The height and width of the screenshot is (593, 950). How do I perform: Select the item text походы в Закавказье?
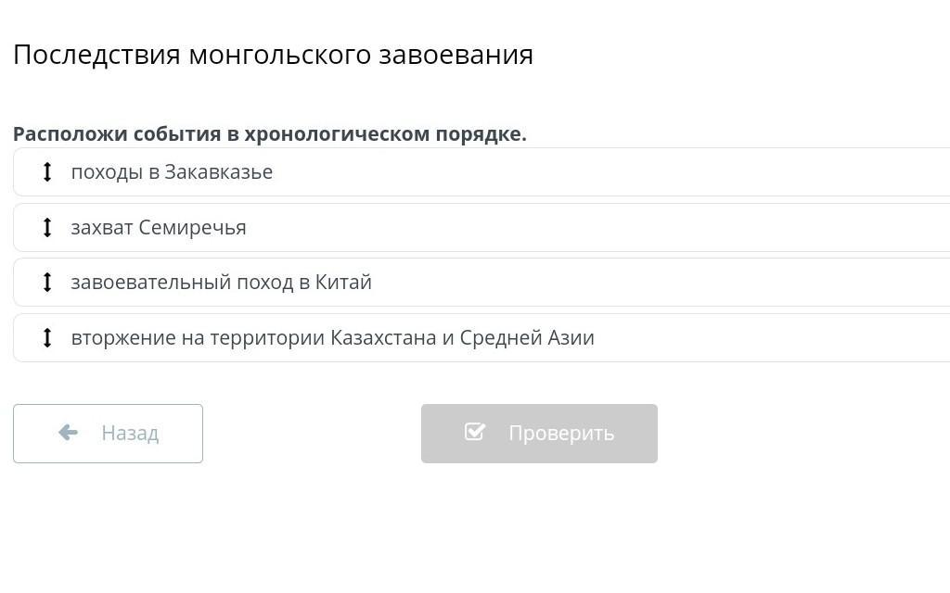(172, 172)
